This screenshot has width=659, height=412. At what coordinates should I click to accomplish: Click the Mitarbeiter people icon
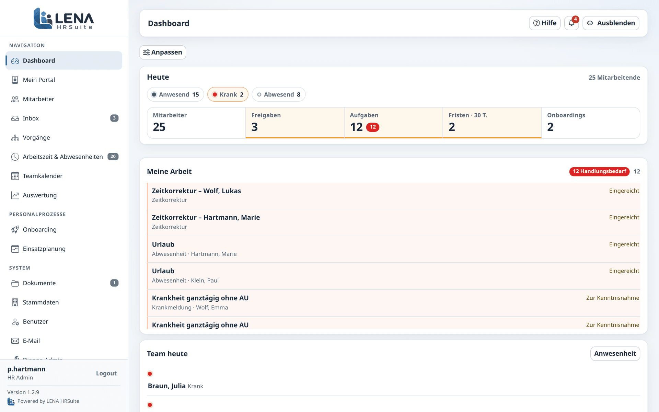click(x=15, y=99)
